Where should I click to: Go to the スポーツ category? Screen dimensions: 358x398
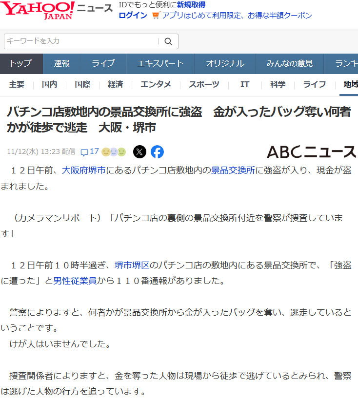[x=204, y=84]
